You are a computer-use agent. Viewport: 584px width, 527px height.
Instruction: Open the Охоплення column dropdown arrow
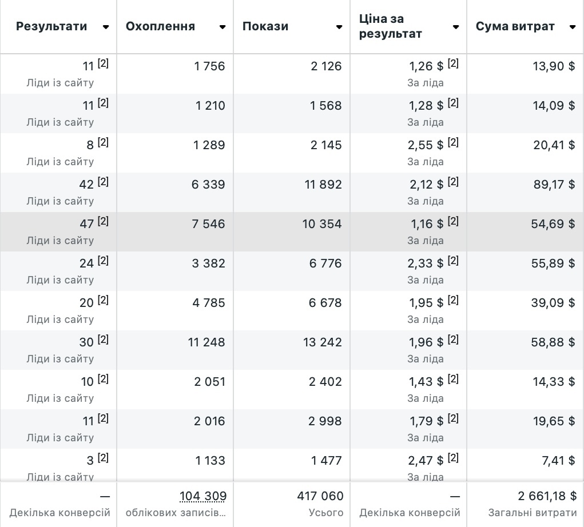(x=223, y=27)
